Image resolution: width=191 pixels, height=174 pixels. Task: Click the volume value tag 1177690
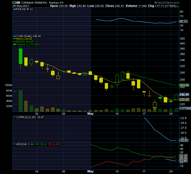click(x=185, y=108)
